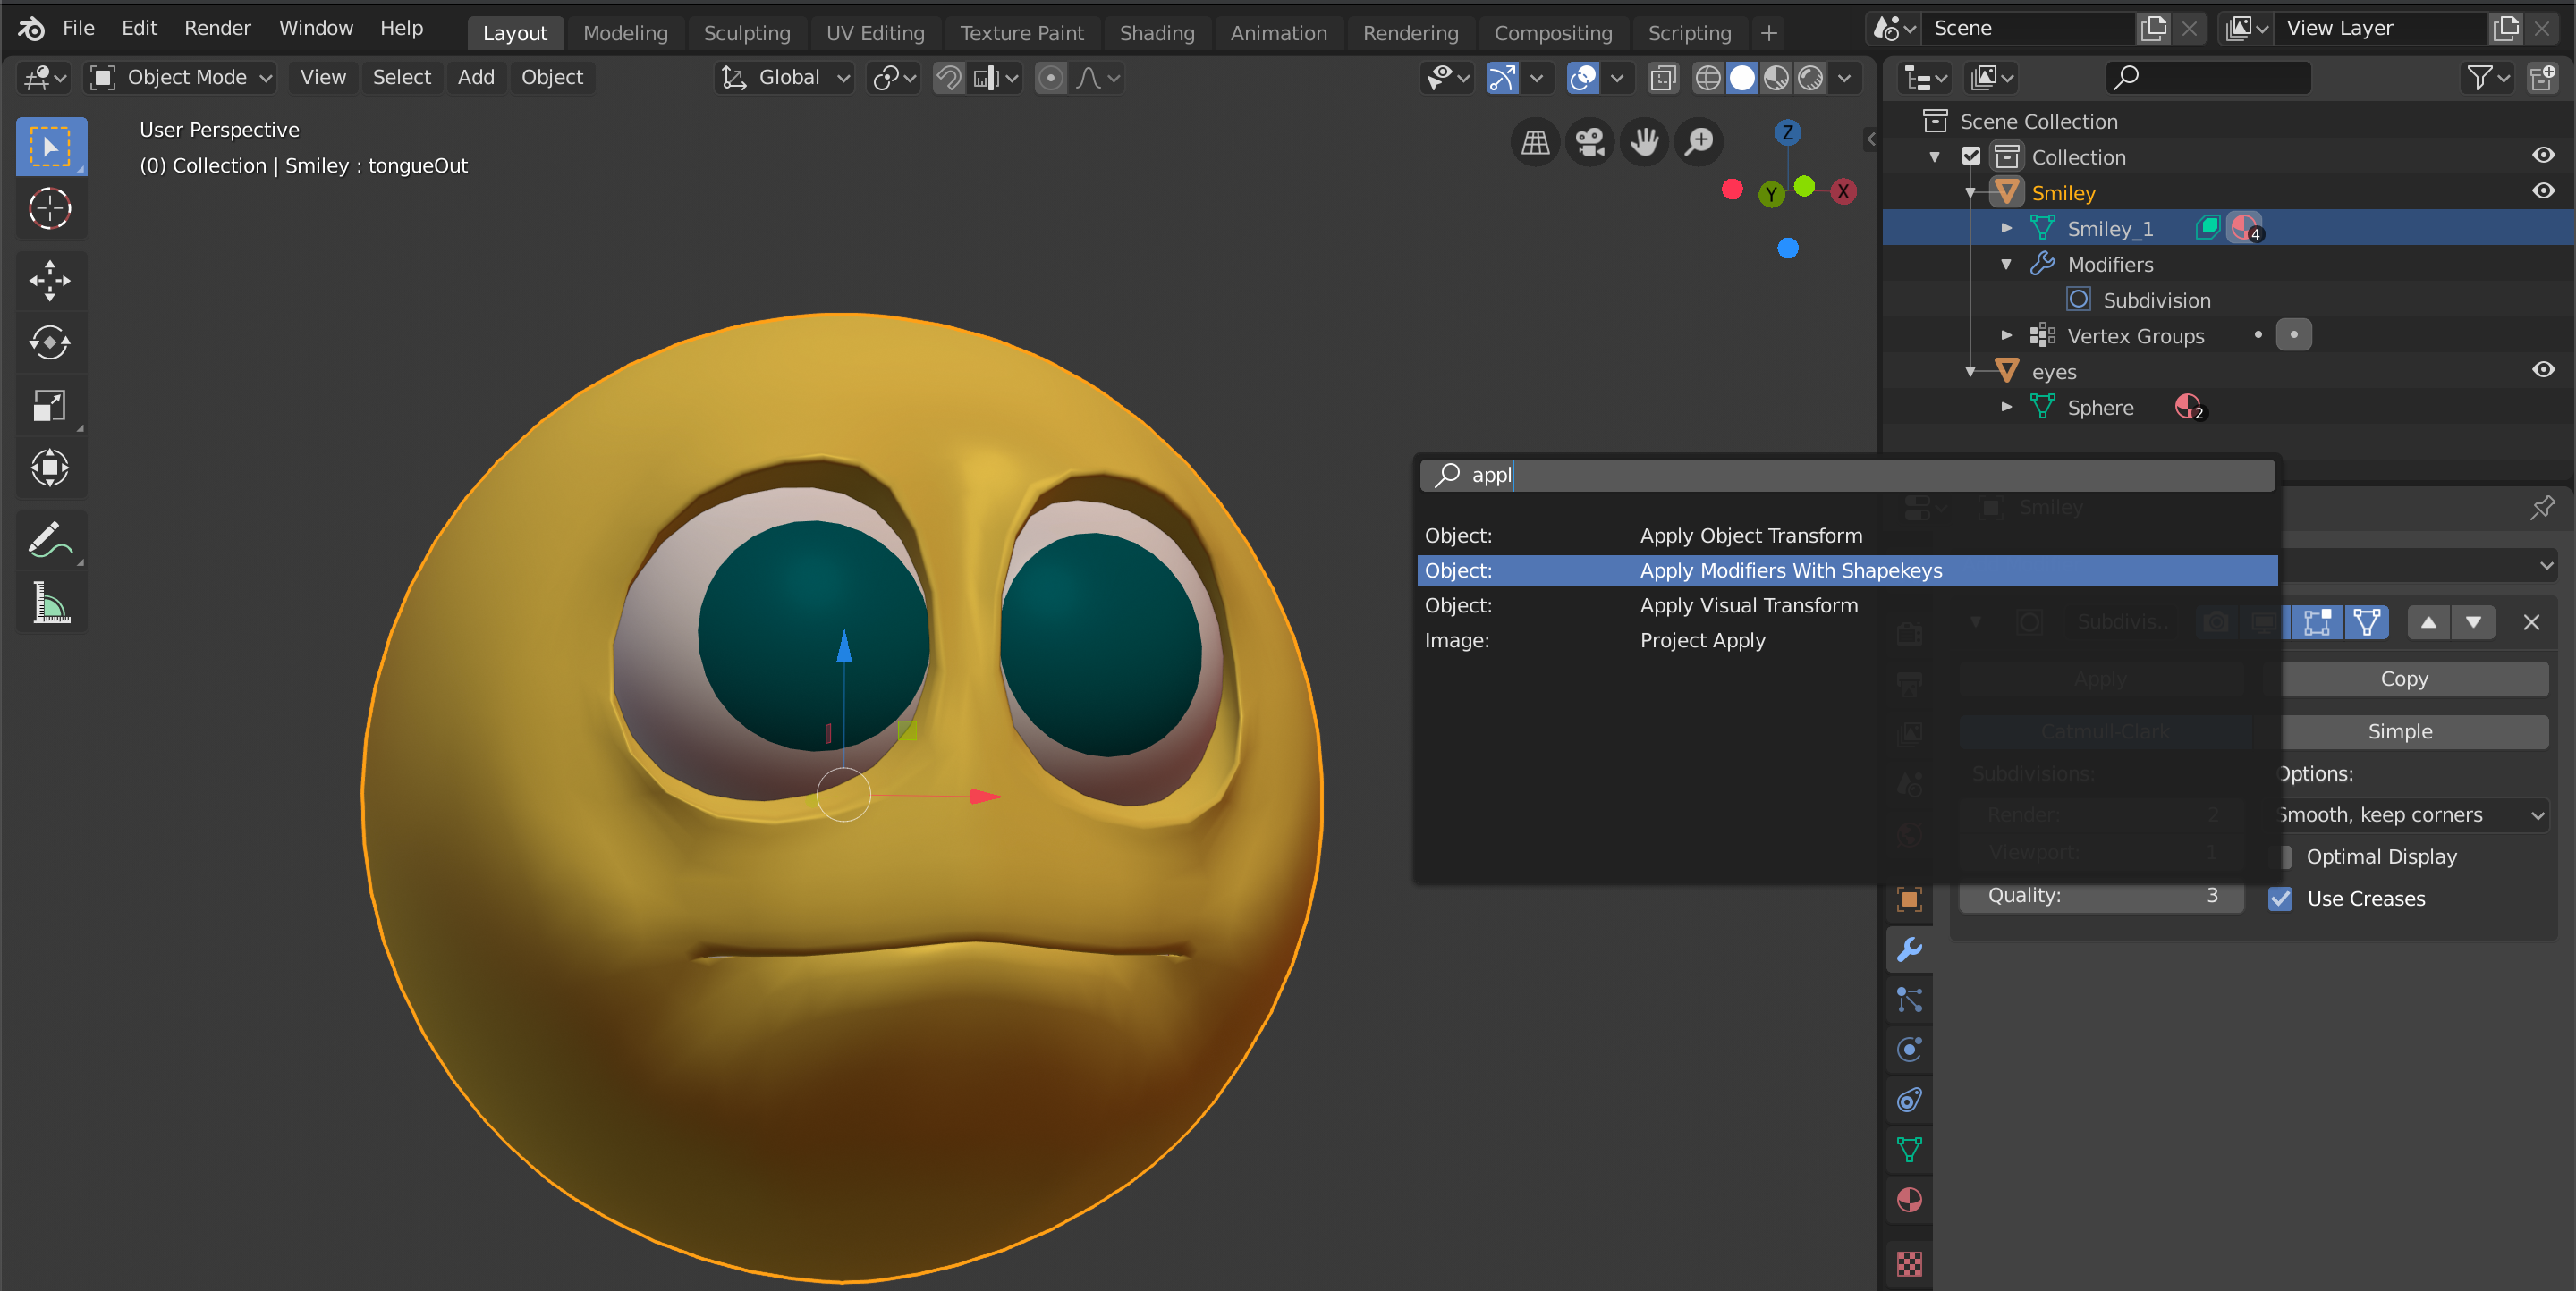Activate the Rotate tool
The image size is (2576, 1291).
tap(50, 342)
